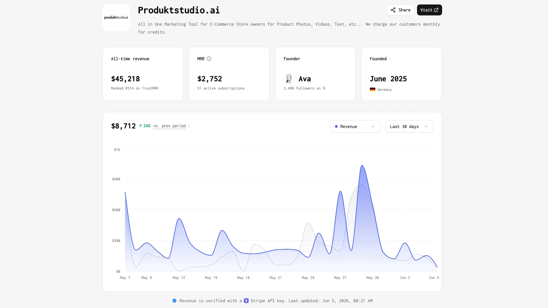Image resolution: width=548 pixels, height=308 pixels.
Task: Click the May 18 axis label
Action: pos(243,278)
